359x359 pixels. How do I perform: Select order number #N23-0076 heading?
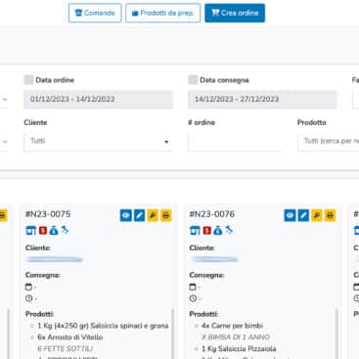tap(212, 214)
